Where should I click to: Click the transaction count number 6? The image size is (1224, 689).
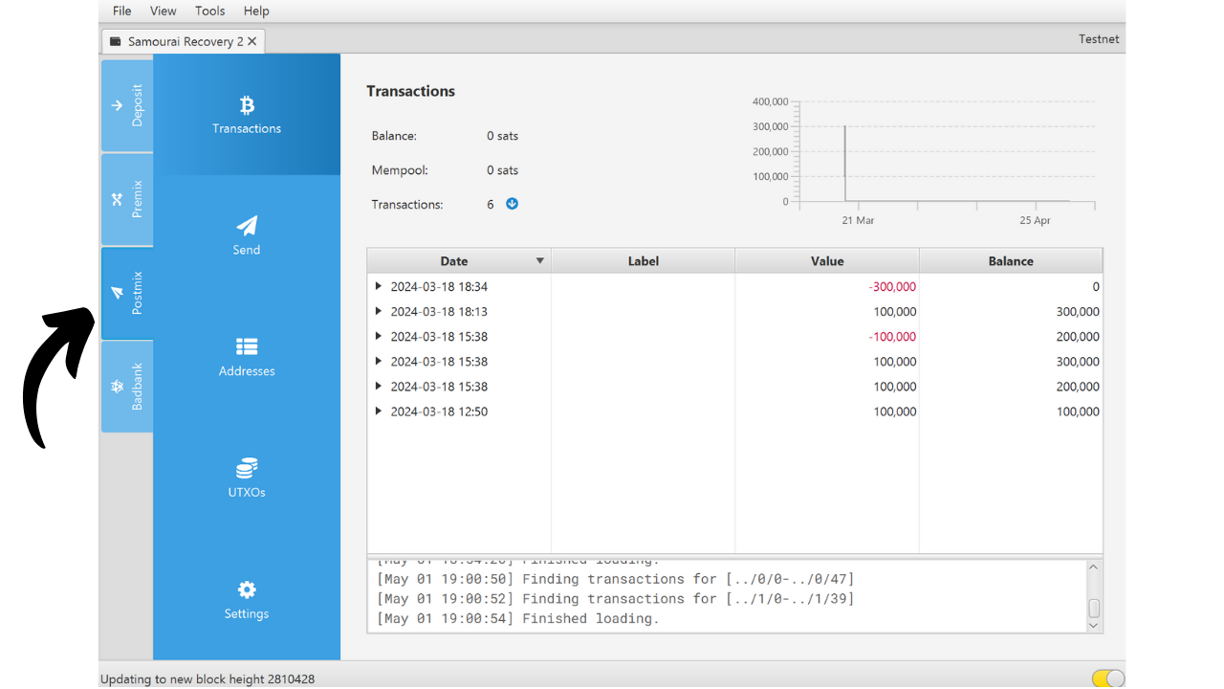point(491,204)
